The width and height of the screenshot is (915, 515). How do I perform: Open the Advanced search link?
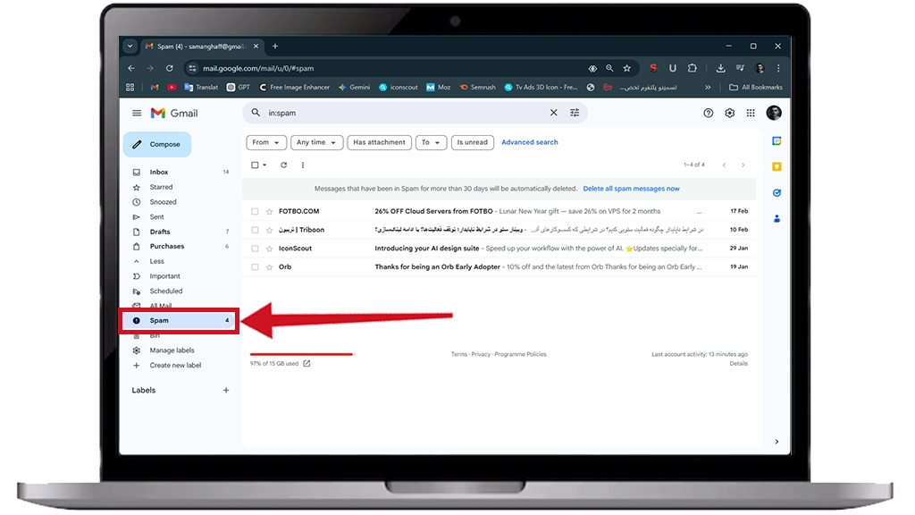[x=529, y=142]
